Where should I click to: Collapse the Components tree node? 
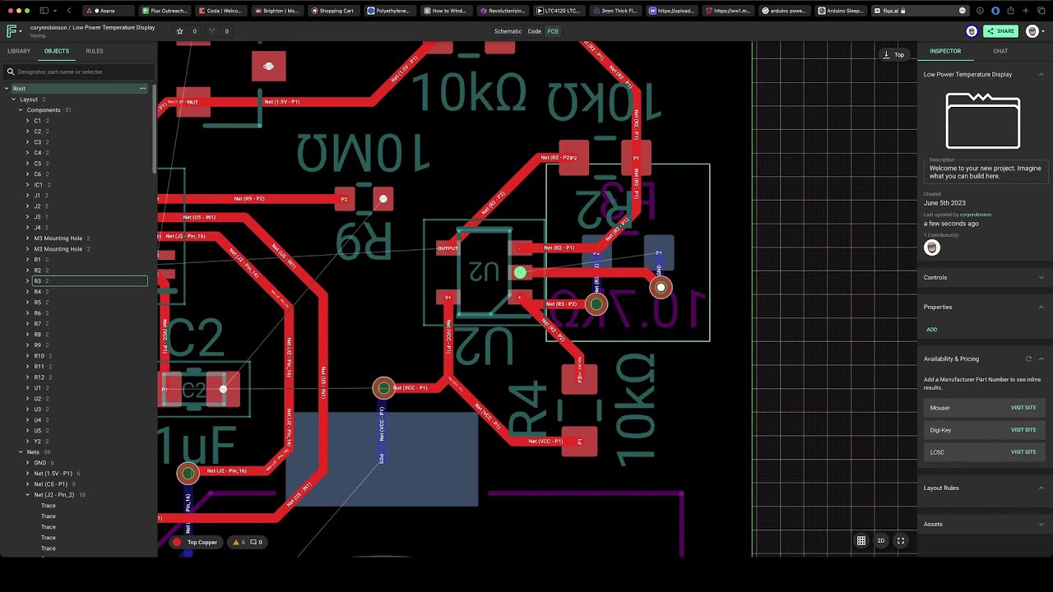[21, 110]
